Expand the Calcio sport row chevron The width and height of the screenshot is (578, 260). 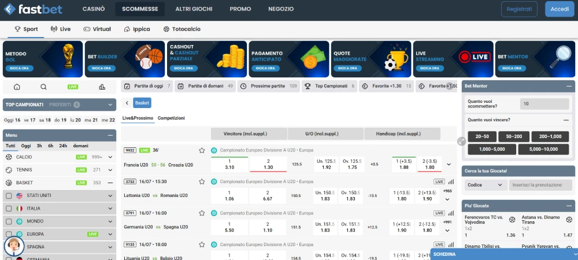pyautogui.click(x=110, y=157)
